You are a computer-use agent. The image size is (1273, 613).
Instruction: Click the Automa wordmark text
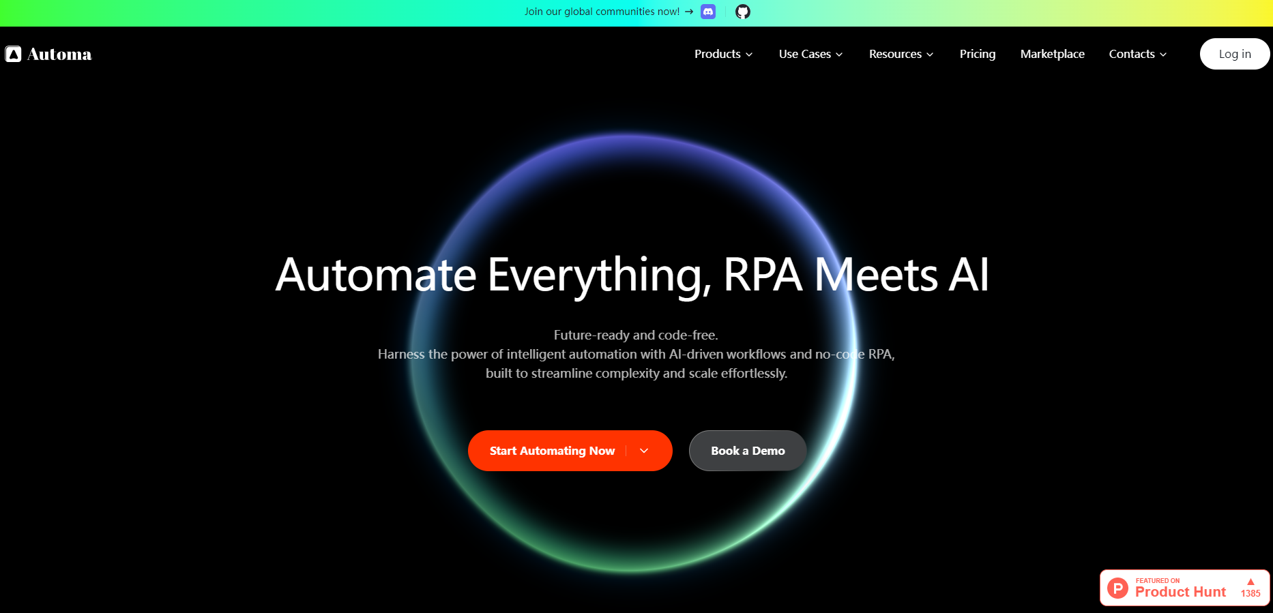pos(59,54)
